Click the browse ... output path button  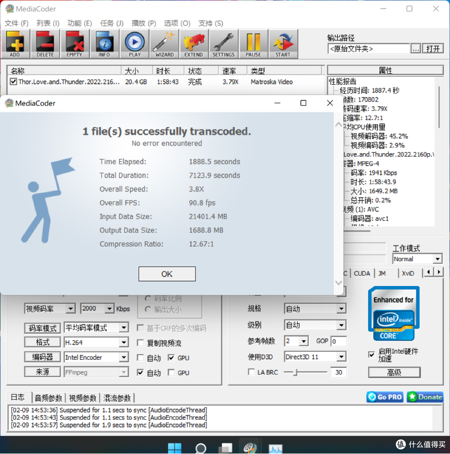click(416, 49)
